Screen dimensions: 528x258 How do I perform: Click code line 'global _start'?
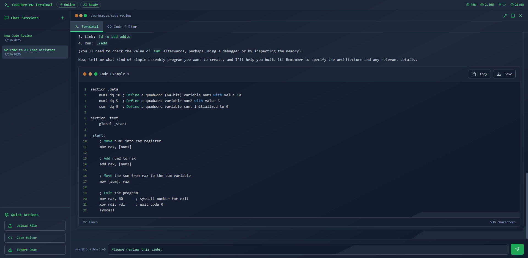pyautogui.click(x=113, y=124)
